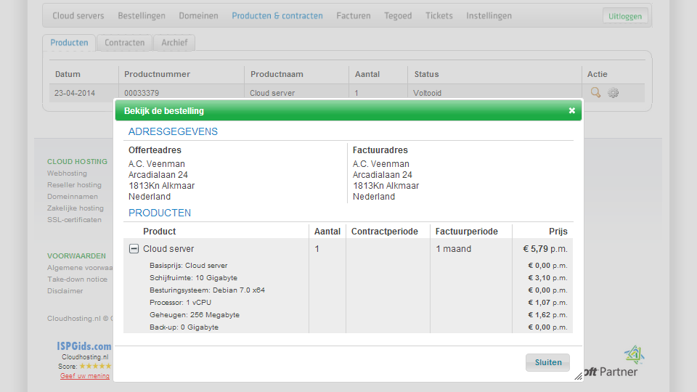Viewport: 697px width, 392px height.
Task: Click the magnifier view order icon
Action: [595, 93]
